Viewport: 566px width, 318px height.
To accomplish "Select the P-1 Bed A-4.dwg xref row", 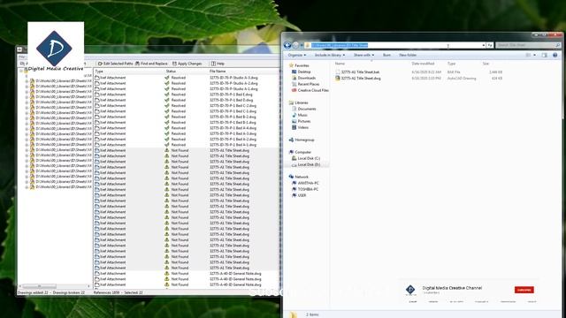I will [x=187, y=128].
